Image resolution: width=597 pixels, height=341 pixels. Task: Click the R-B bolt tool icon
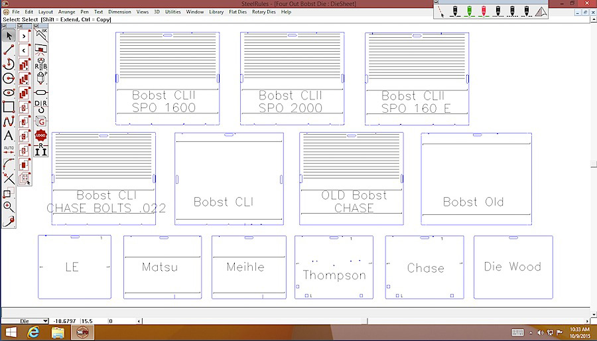pos(41,64)
